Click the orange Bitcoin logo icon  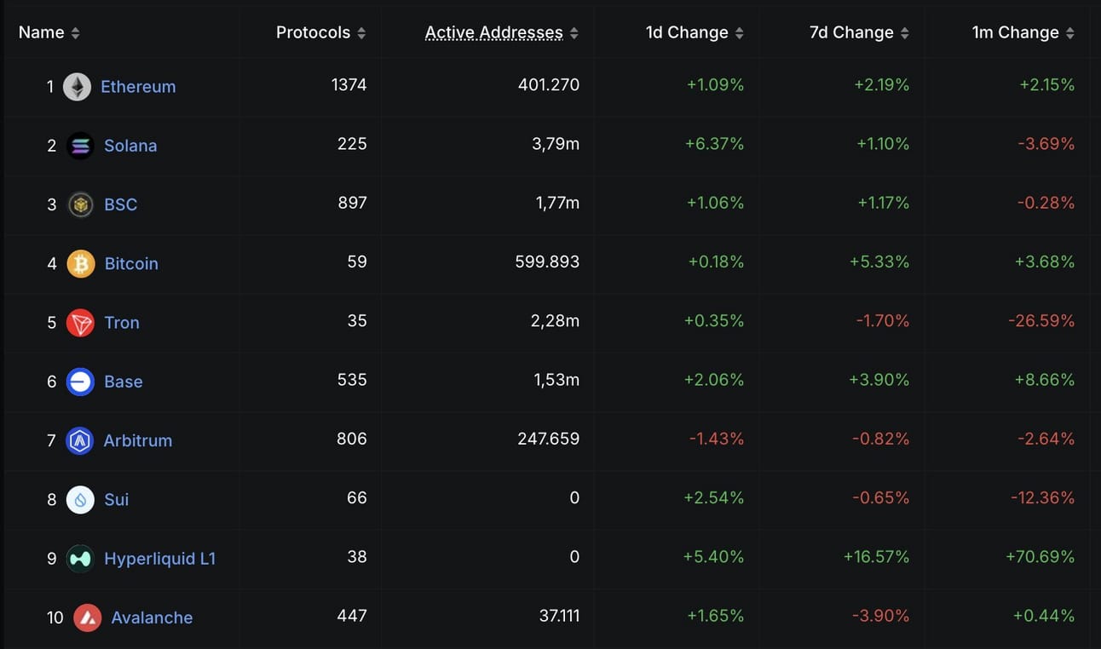click(80, 263)
